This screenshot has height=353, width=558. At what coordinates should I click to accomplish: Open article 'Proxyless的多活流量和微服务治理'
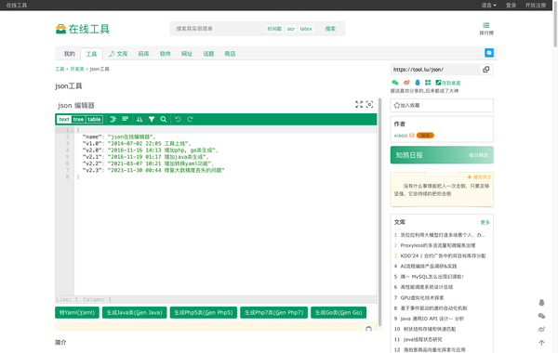tap(438, 245)
